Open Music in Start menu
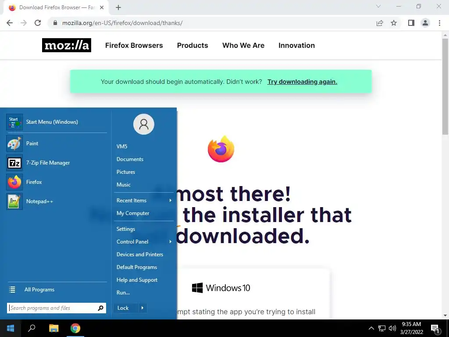Viewport: 449px width, 337px height. click(123, 185)
